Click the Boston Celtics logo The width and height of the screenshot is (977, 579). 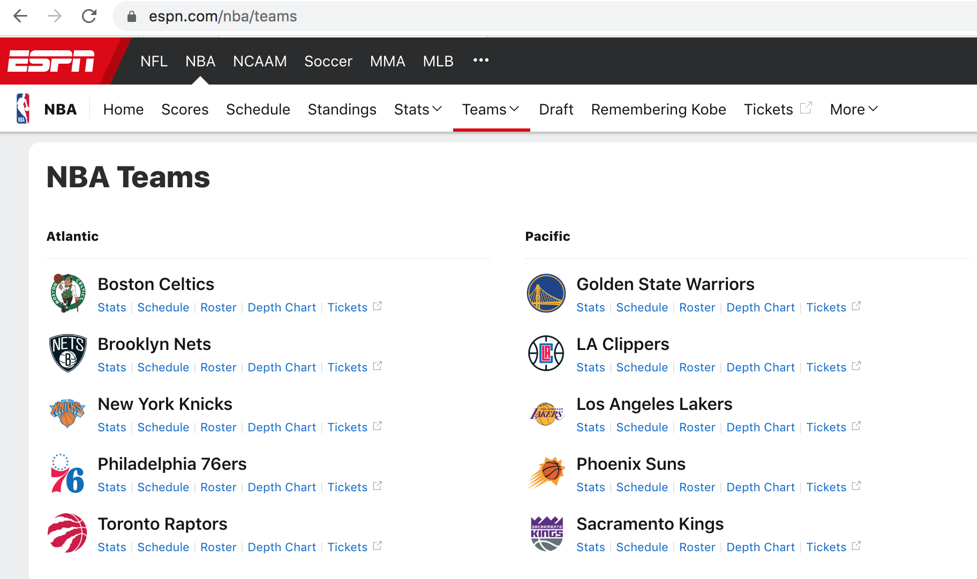68,293
